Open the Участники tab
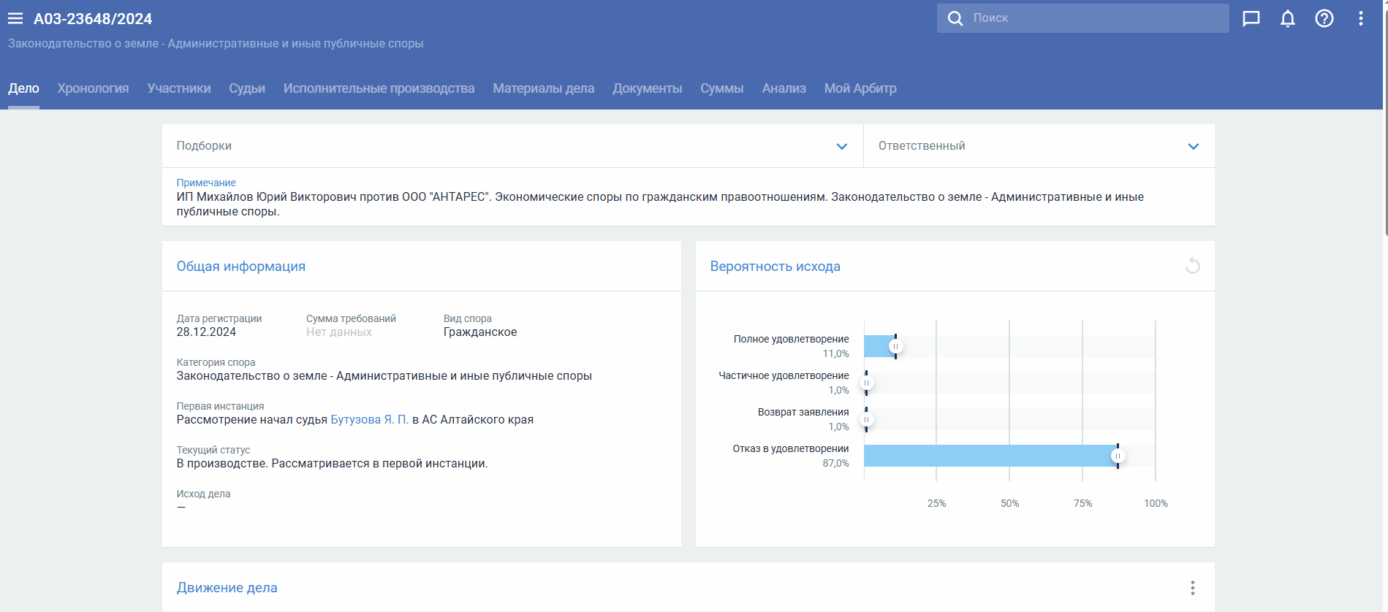 179,88
